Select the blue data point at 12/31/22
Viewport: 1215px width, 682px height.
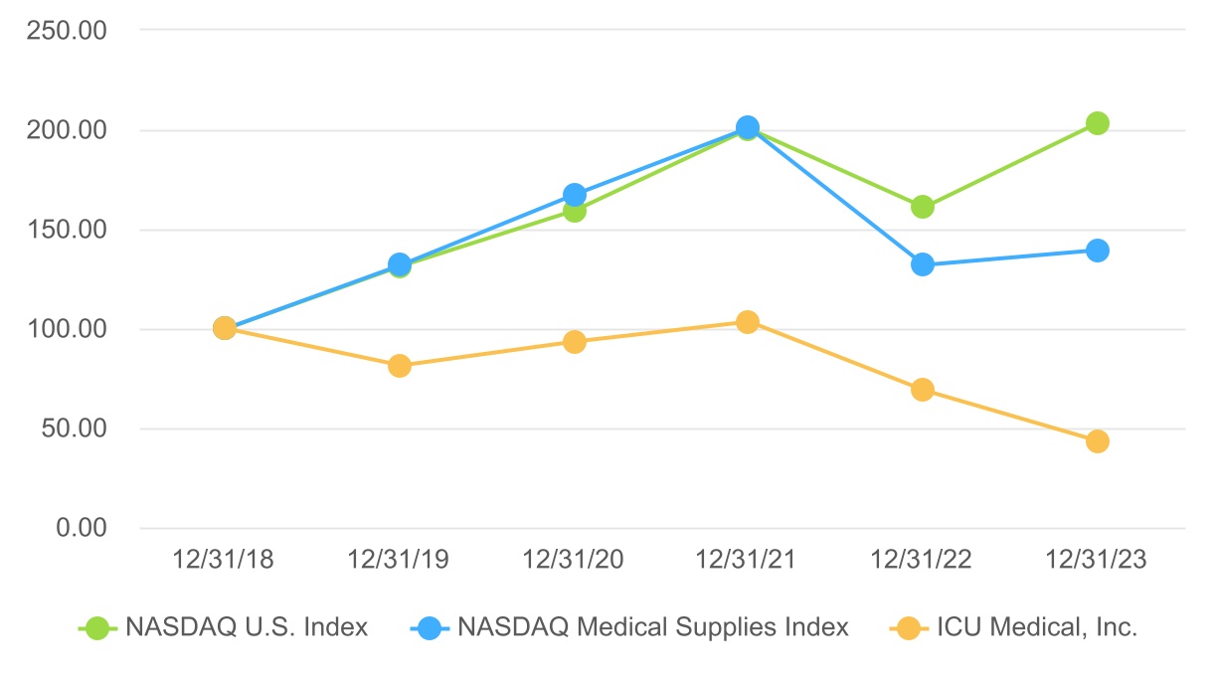coord(923,264)
